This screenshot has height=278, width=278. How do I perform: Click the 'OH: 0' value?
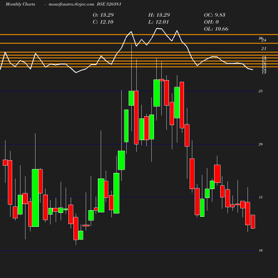click(x=211, y=22)
